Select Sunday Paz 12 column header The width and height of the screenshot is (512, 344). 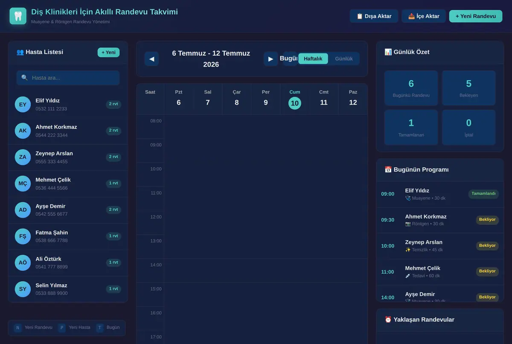pos(353,99)
